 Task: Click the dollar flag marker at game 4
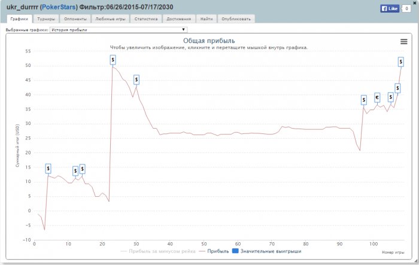[x=48, y=169]
